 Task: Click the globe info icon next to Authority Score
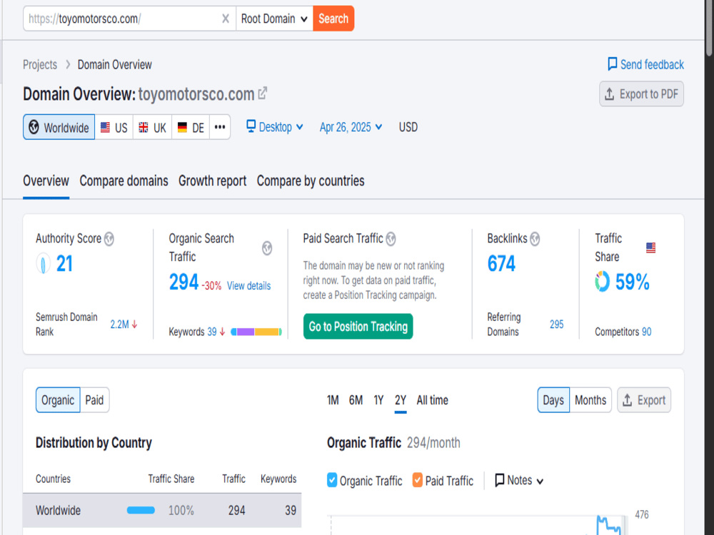pos(109,238)
